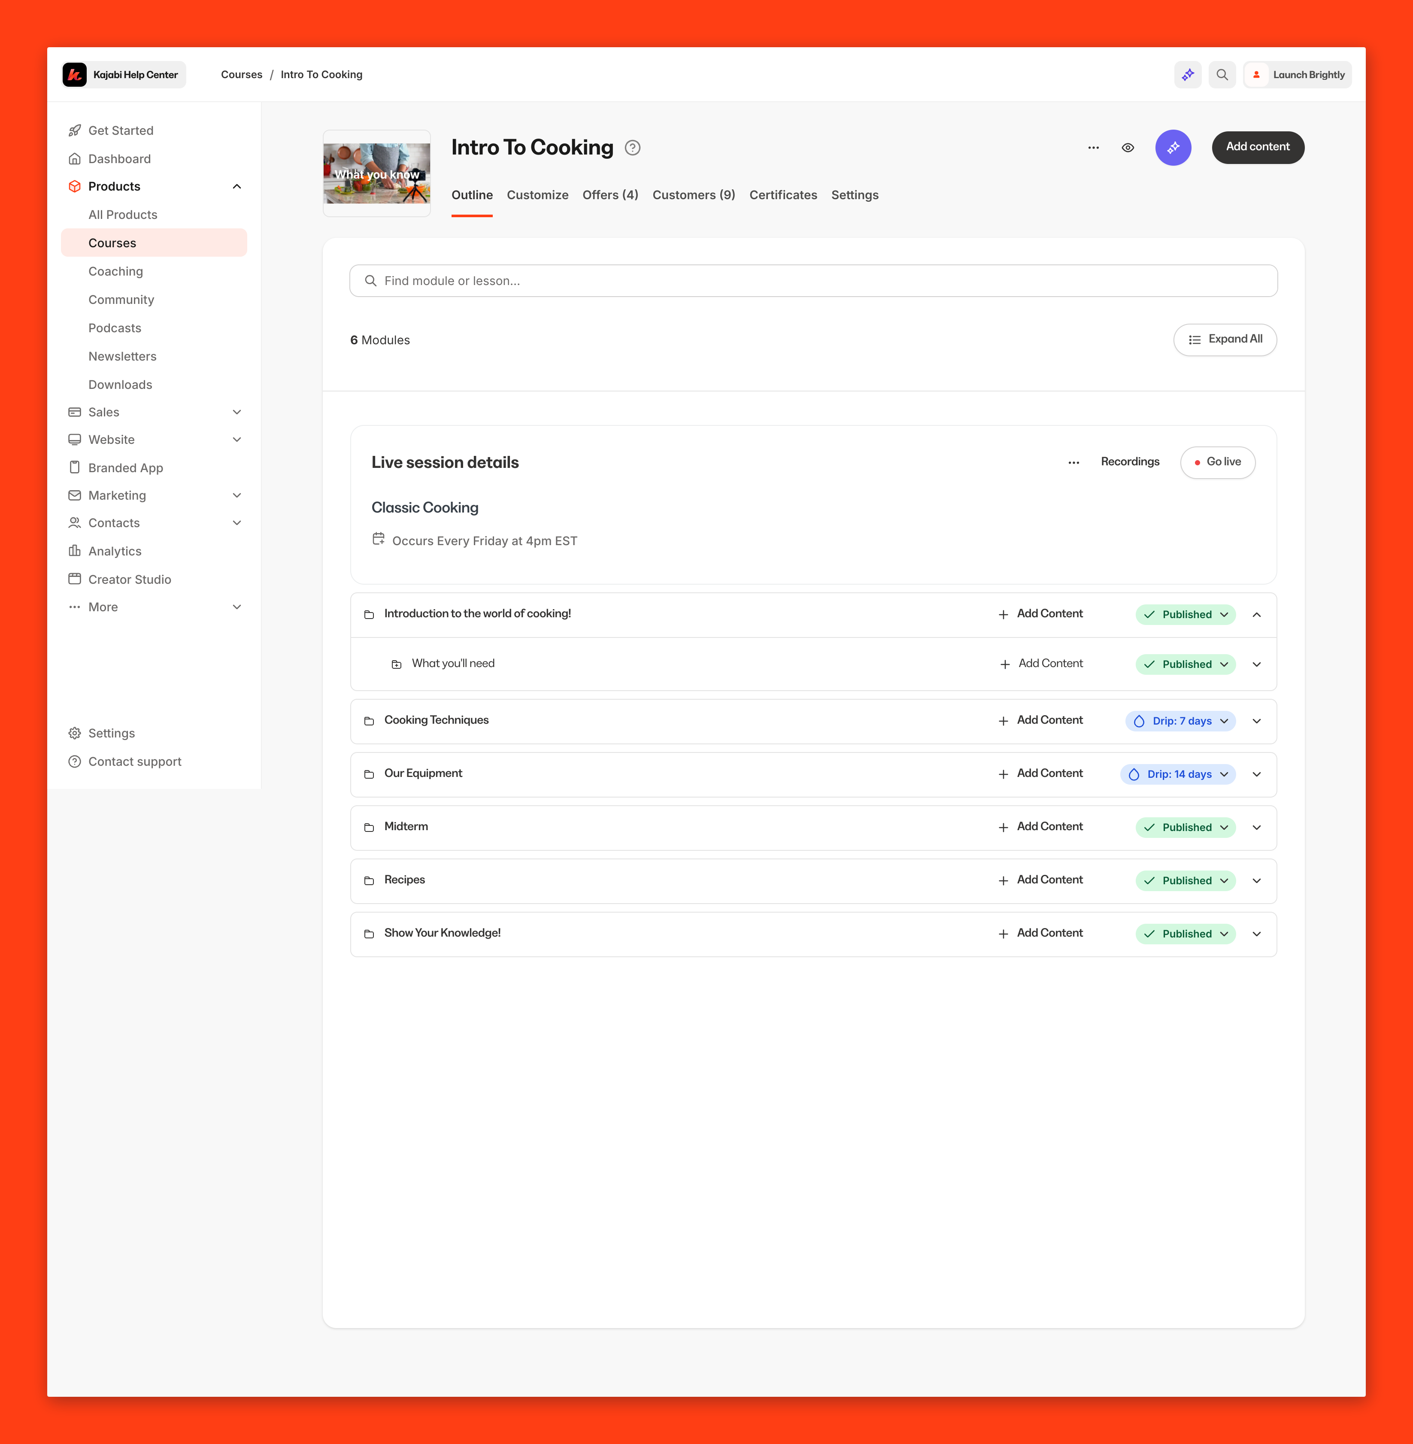Click the Find module or lesson field
The image size is (1413, 1444).
click(x=813, y=281)
